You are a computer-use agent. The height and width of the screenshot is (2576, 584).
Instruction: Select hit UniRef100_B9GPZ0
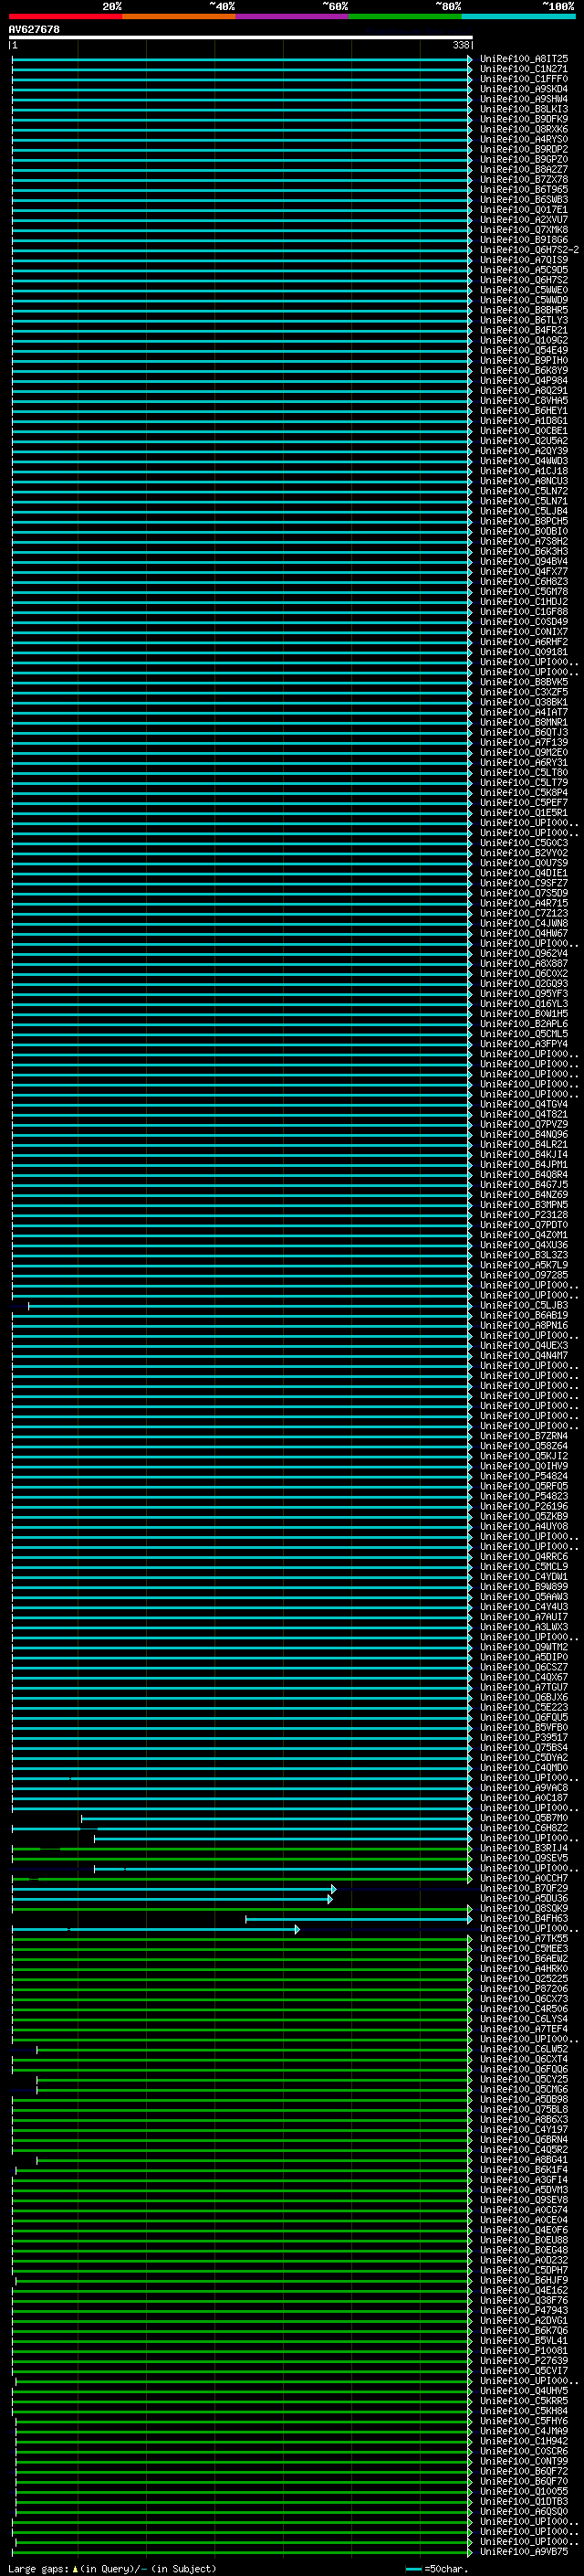click(524, 159)
